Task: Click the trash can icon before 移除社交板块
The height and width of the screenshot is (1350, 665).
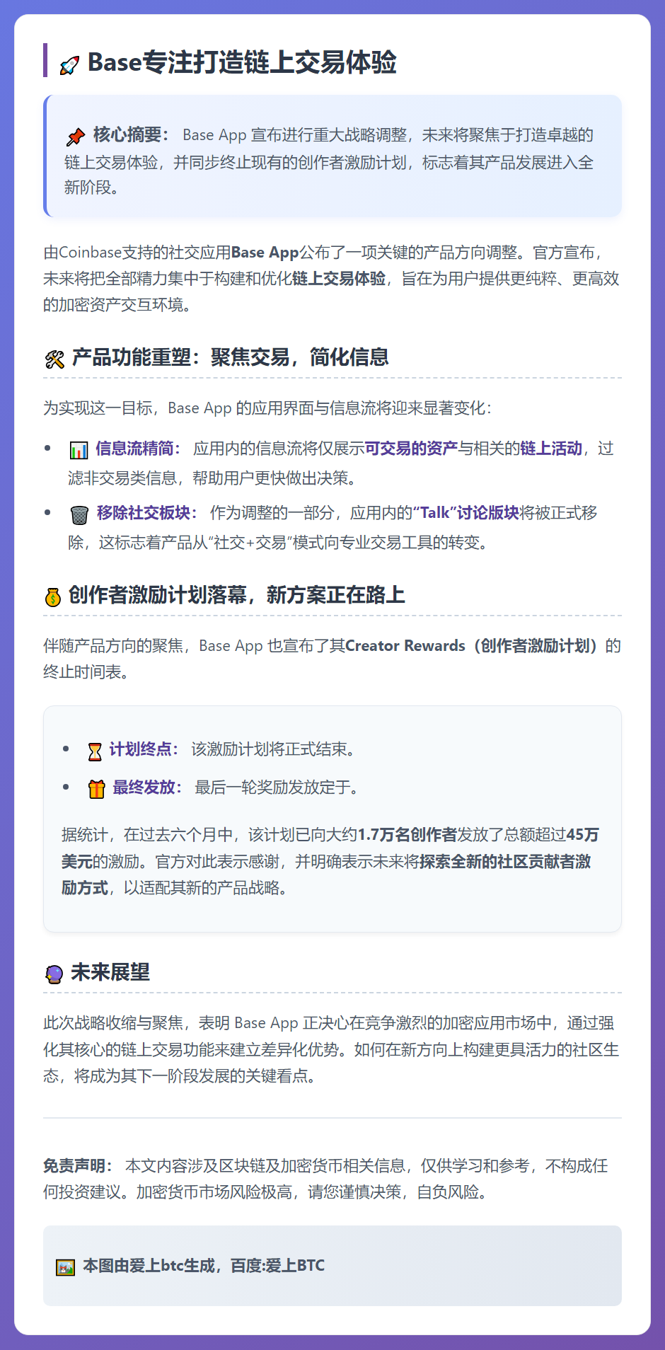Action: pos(79,514)
